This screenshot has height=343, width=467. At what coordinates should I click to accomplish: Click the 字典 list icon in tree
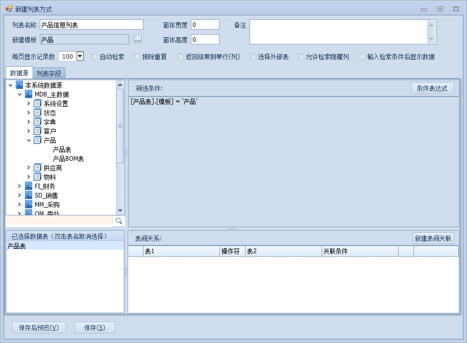(x=37, y=122)
